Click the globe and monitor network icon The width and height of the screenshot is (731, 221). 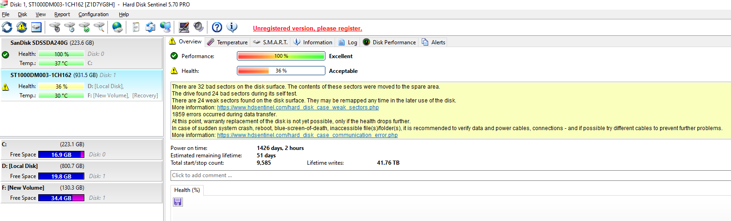coord(165,27)
